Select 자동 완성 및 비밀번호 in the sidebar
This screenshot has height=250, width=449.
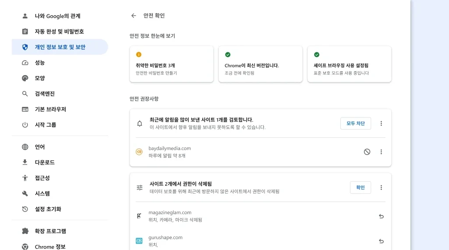tap(60, 31)
